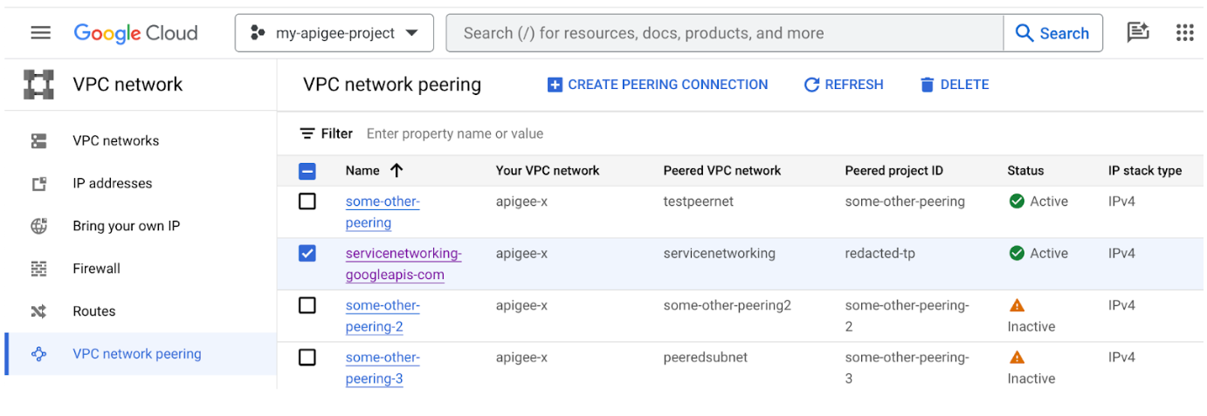The height and width of the screenshot is (416, 1207).
Task: Click Create Peering Connection button
Action: point(658,85)
